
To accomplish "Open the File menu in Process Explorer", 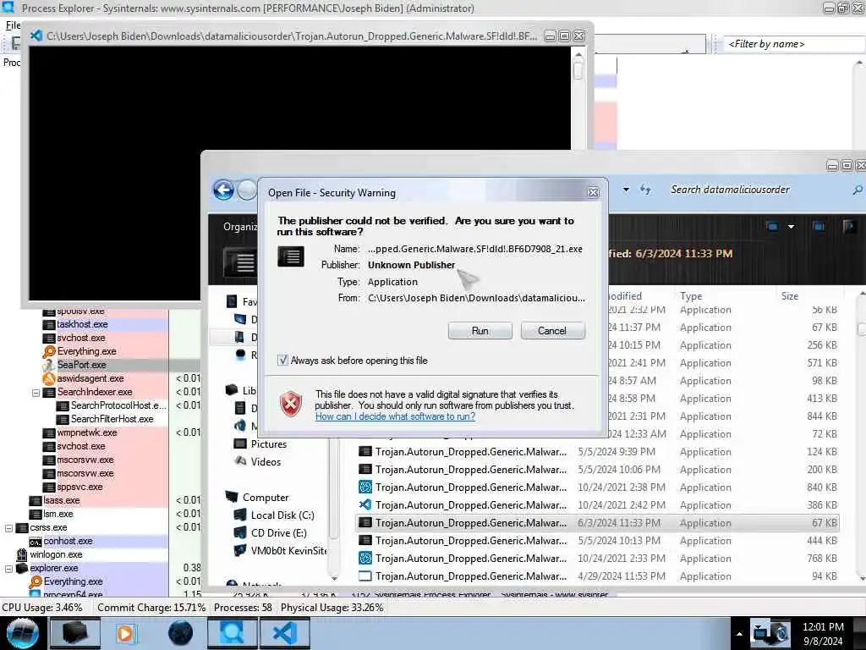I will pos(13,25).
